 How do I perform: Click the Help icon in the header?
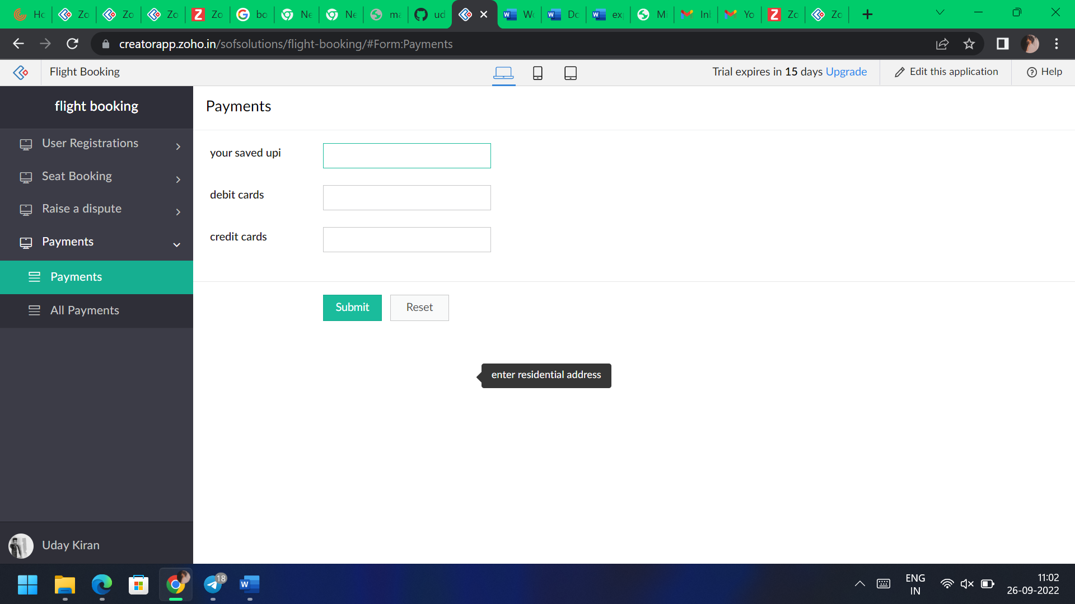[1032, 72]
